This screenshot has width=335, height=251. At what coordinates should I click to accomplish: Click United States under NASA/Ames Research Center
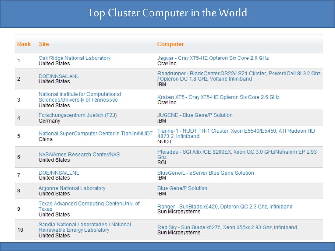point(54,160)
